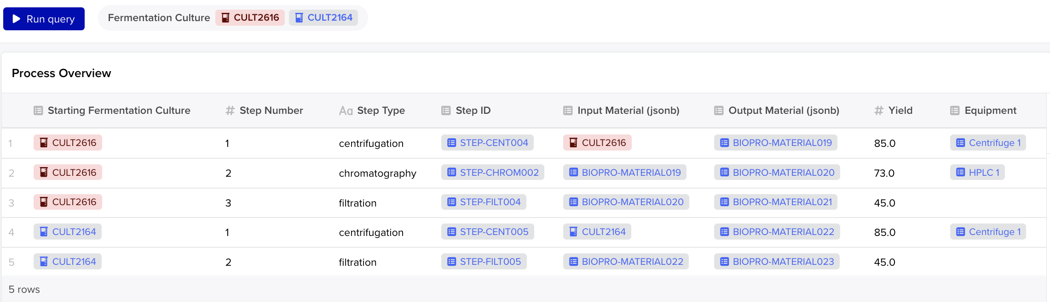Open BIOPRO-MATERIAL021 output material link
Image resolution: width=1050 pixels, height=302 pixels.
pos(776,202)
